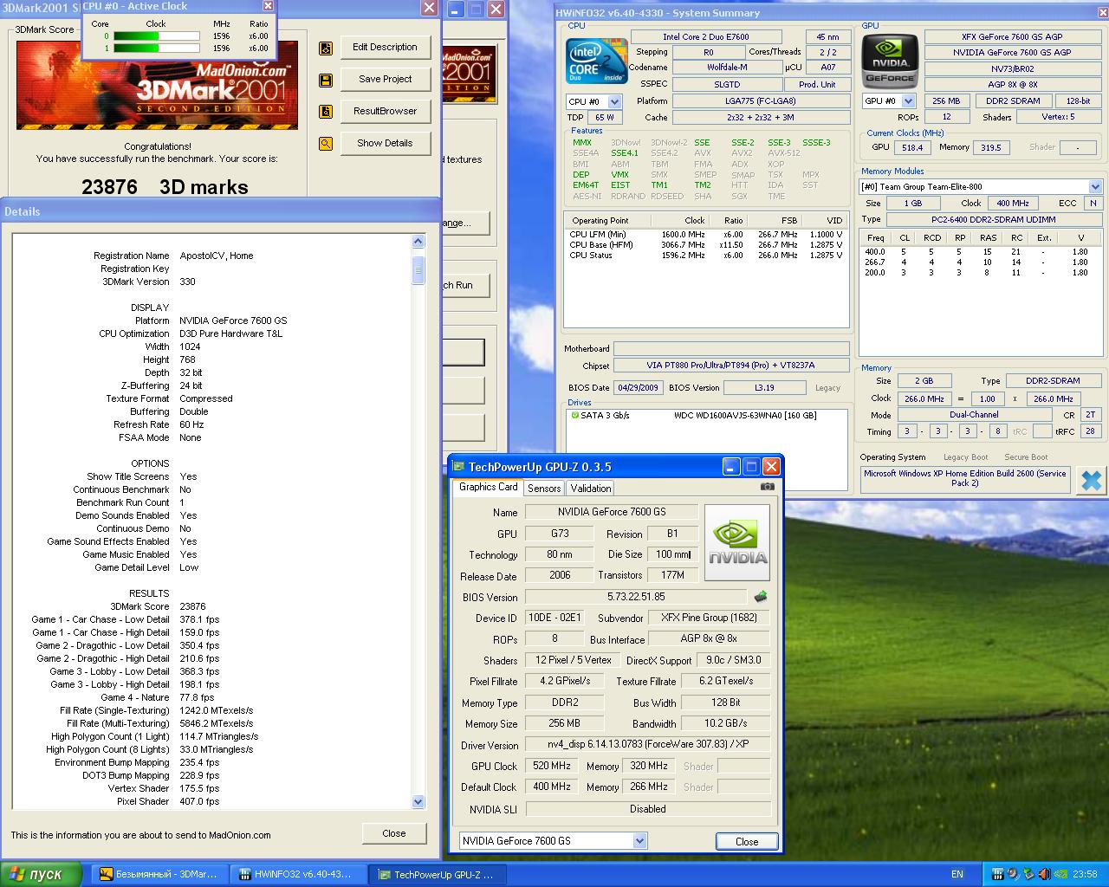
Task: Click the BIOS save chip icon in GPU-Z
Action: coord(761,597)
